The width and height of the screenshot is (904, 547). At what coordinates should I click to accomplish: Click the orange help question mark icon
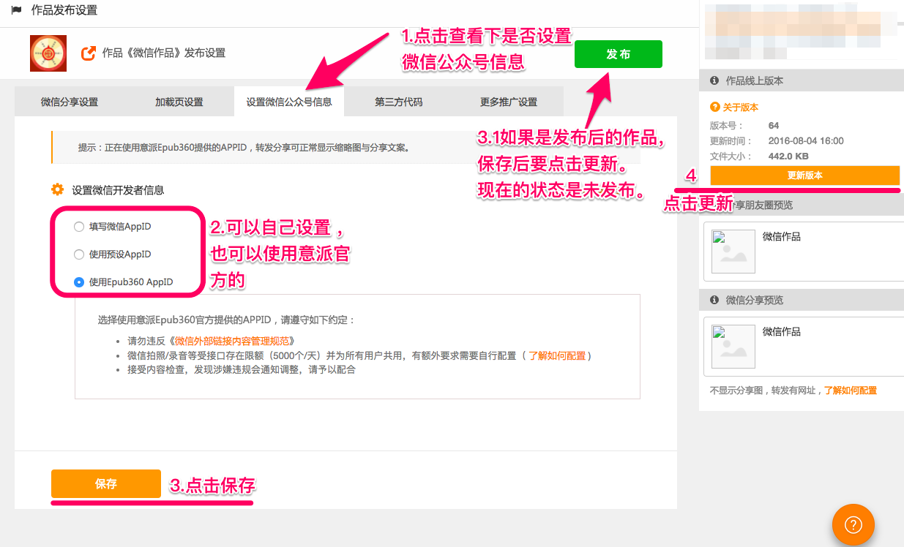pos(853,525)
